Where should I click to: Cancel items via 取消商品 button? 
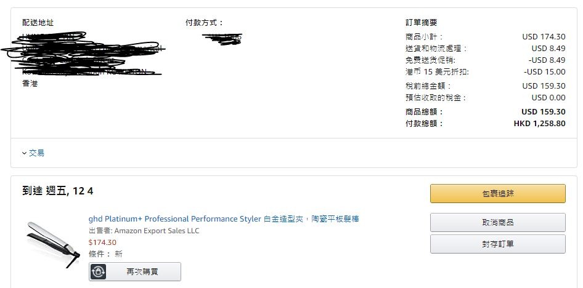pos(497,222)
